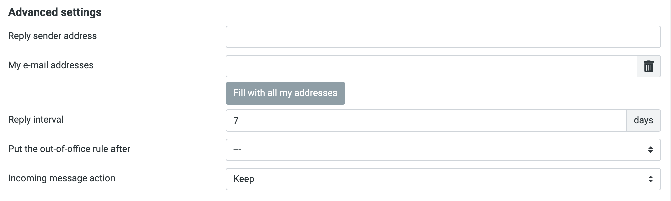The image size is (671, 201).
Task: Click the trash icon beside My e-mail addresses
Action: 648,66
